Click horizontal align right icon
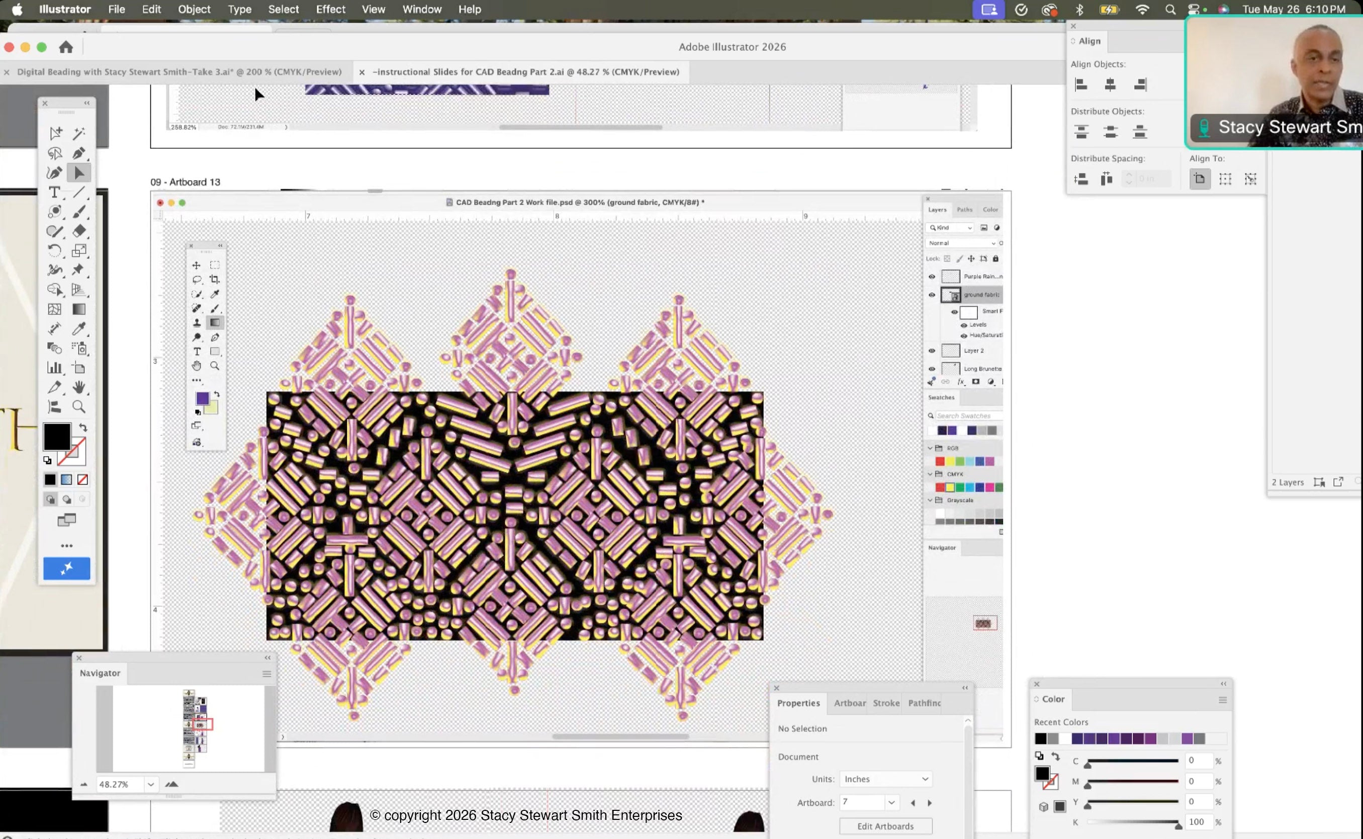1363x839 pixels. point(1140,85)
